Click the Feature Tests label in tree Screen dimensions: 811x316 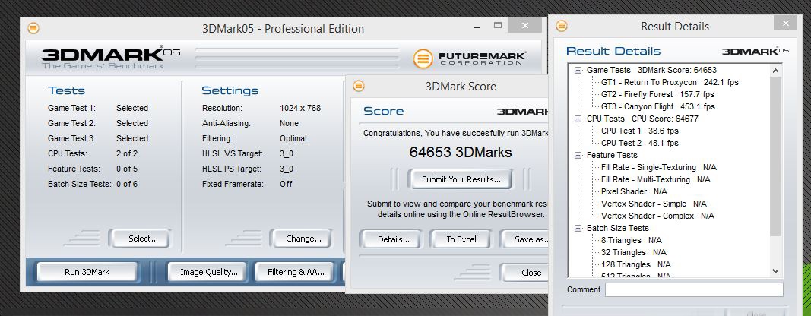pos(612,155)
